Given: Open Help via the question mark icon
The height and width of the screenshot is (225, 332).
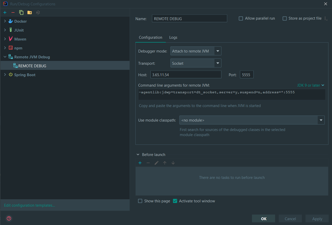Looking at the screenshot, I should click(9, 218).
